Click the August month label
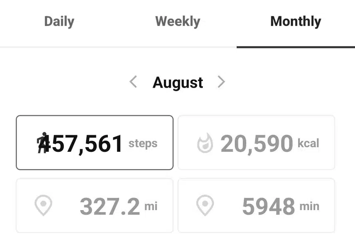The image size is (355, 237). (177, 82)
